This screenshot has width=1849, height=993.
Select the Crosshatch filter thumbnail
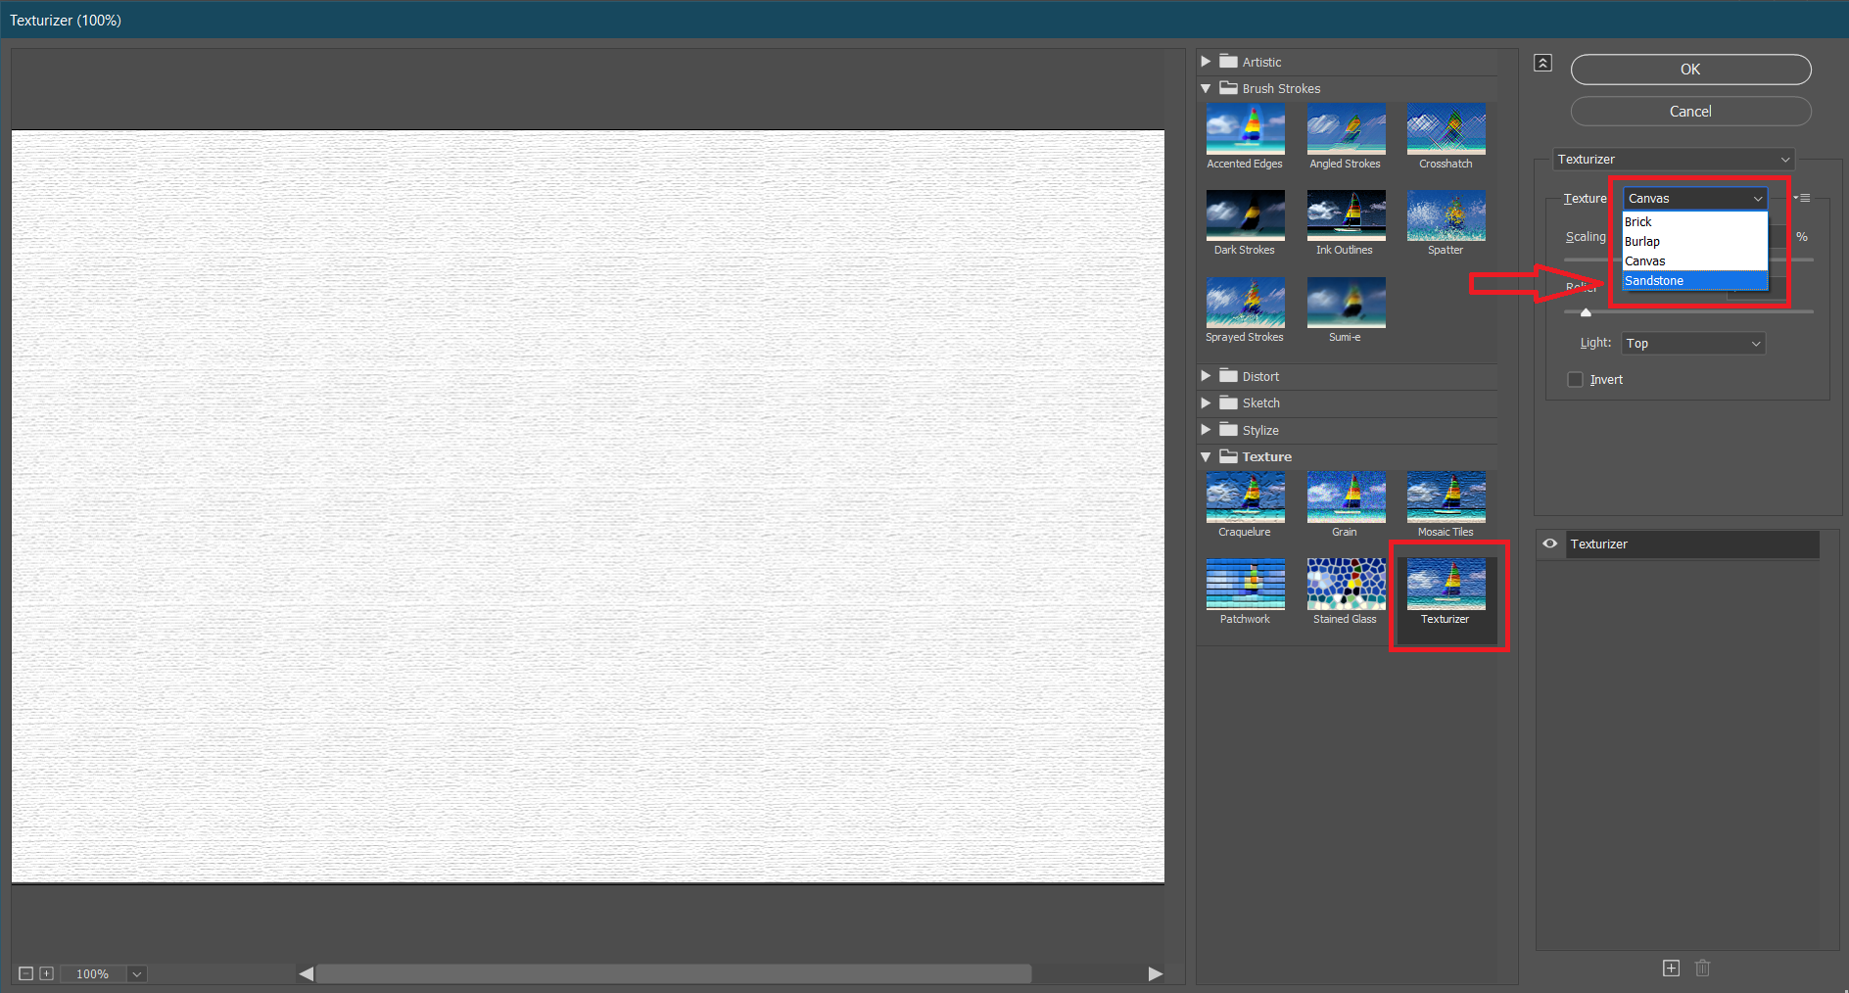pyautogui.click(x=1446, y=129)
